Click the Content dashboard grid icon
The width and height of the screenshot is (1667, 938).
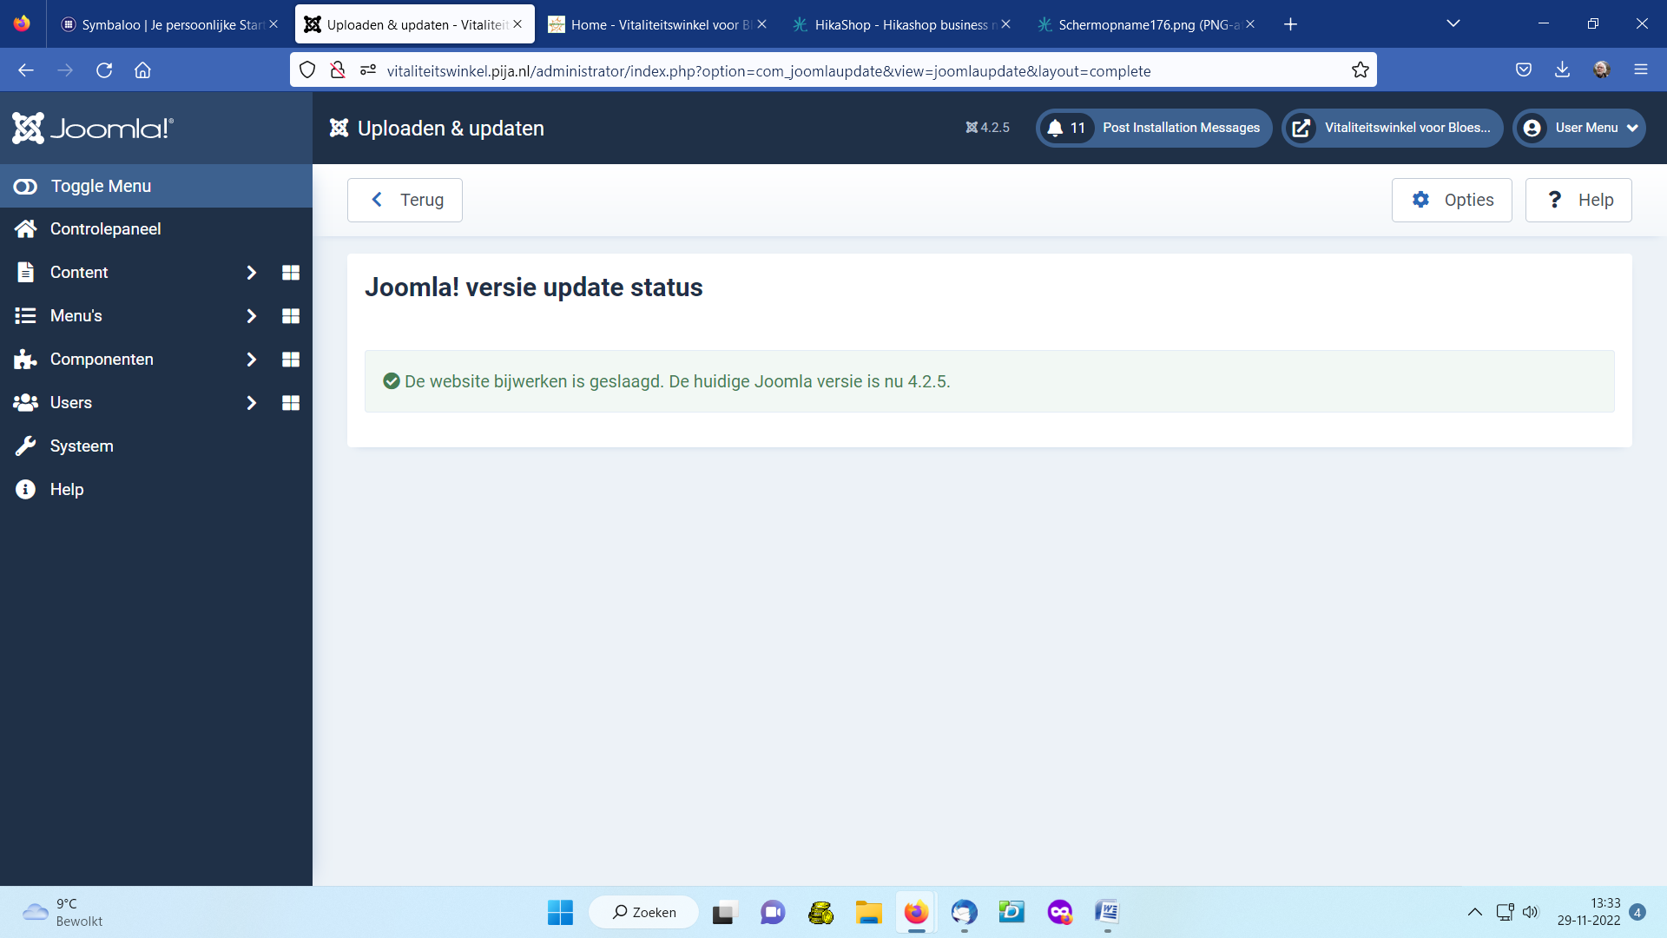click(291, 273)
